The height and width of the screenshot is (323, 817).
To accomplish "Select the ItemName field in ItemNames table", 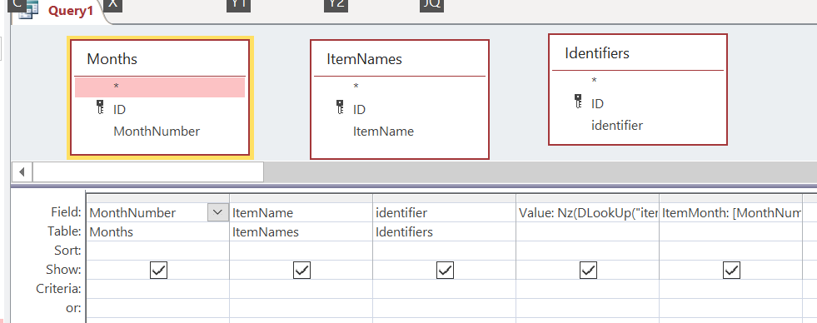I will click(383, 132).
